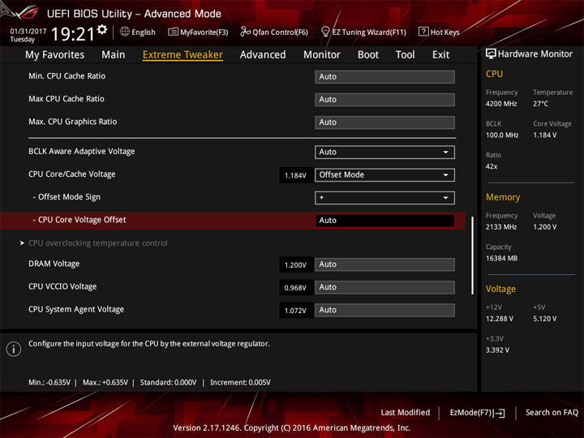This screenshot has width=584, height=438.
Task: Click the globe language icon
Action: (x=125, y=32)
